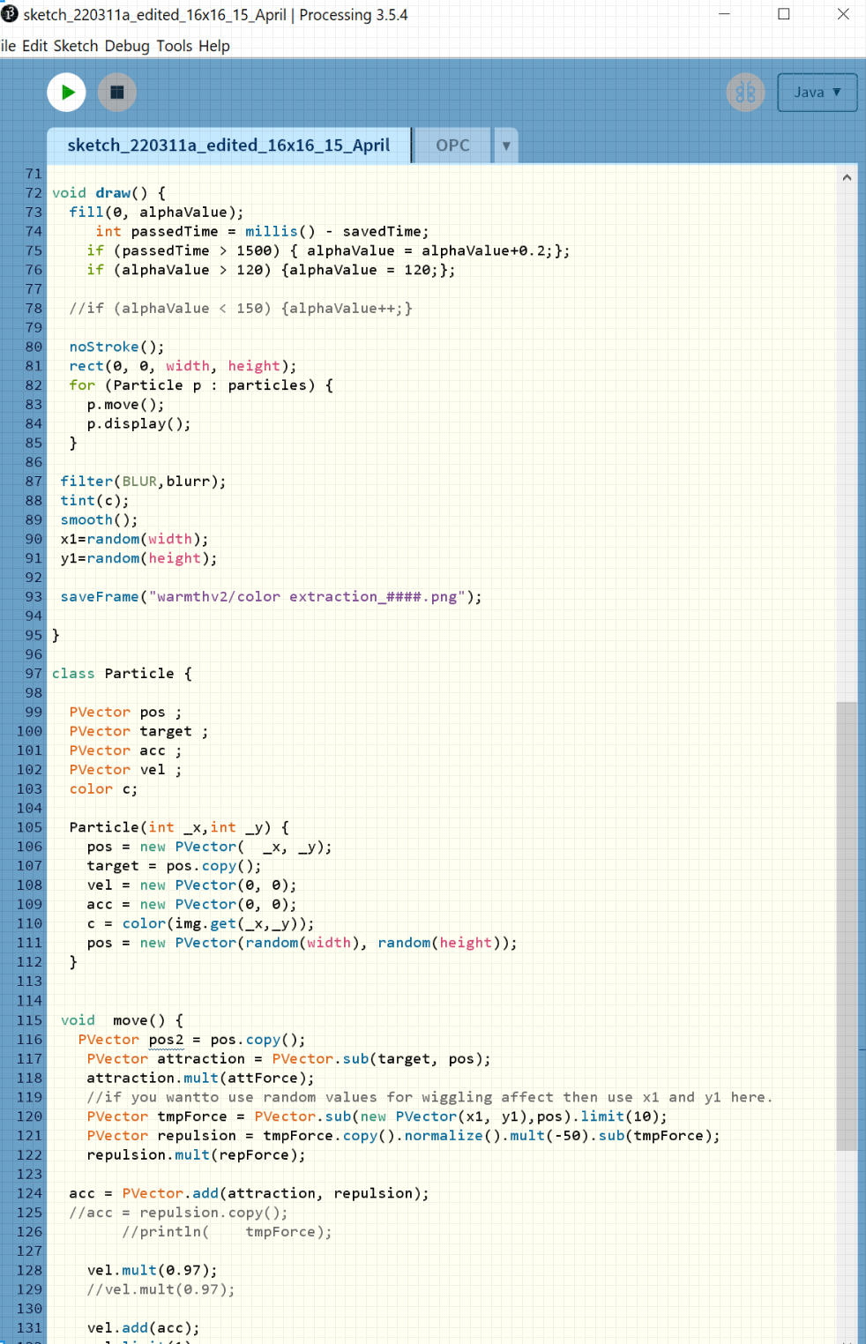Click the 'p.move();' line
This screenshot has height=1344, width=866.
point(125,406)
